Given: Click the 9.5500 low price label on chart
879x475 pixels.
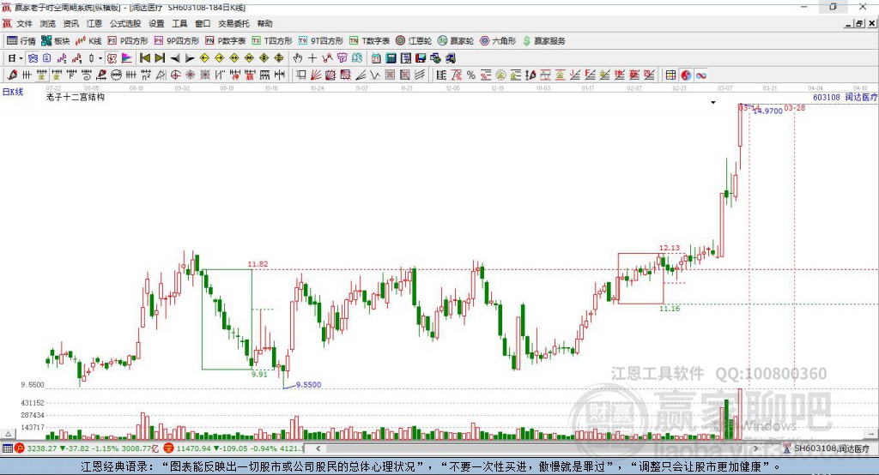Looking at the screenshot, I should pyautogui.click(x=308, y=385).
